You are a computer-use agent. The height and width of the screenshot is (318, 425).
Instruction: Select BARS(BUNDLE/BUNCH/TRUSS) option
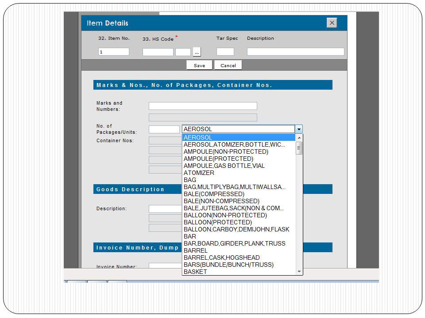[x=239, y=265]
